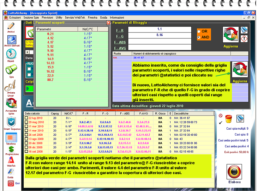Open the Spie flashlight icon
The width and height of the screenshot is (257, 191).
11,69
